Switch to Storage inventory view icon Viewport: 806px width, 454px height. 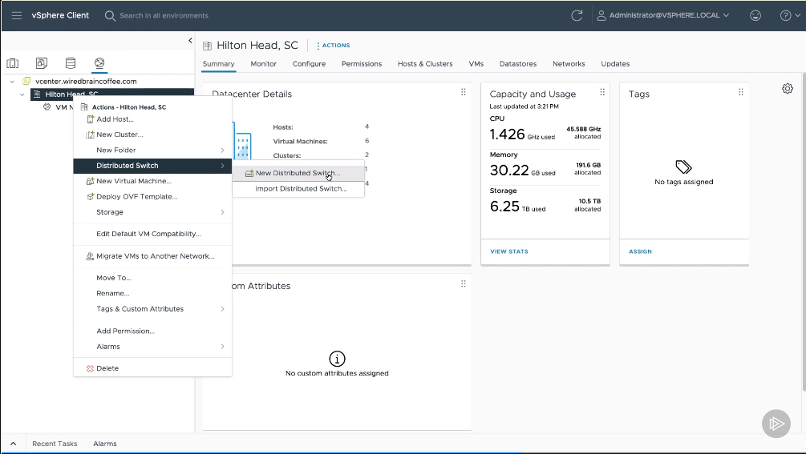(x=71, y=64)
